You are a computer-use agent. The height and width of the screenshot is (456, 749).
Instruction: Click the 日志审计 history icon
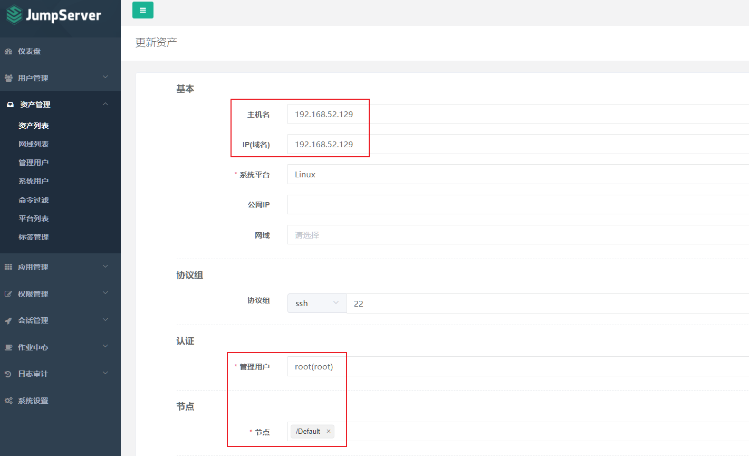[8, 374]
